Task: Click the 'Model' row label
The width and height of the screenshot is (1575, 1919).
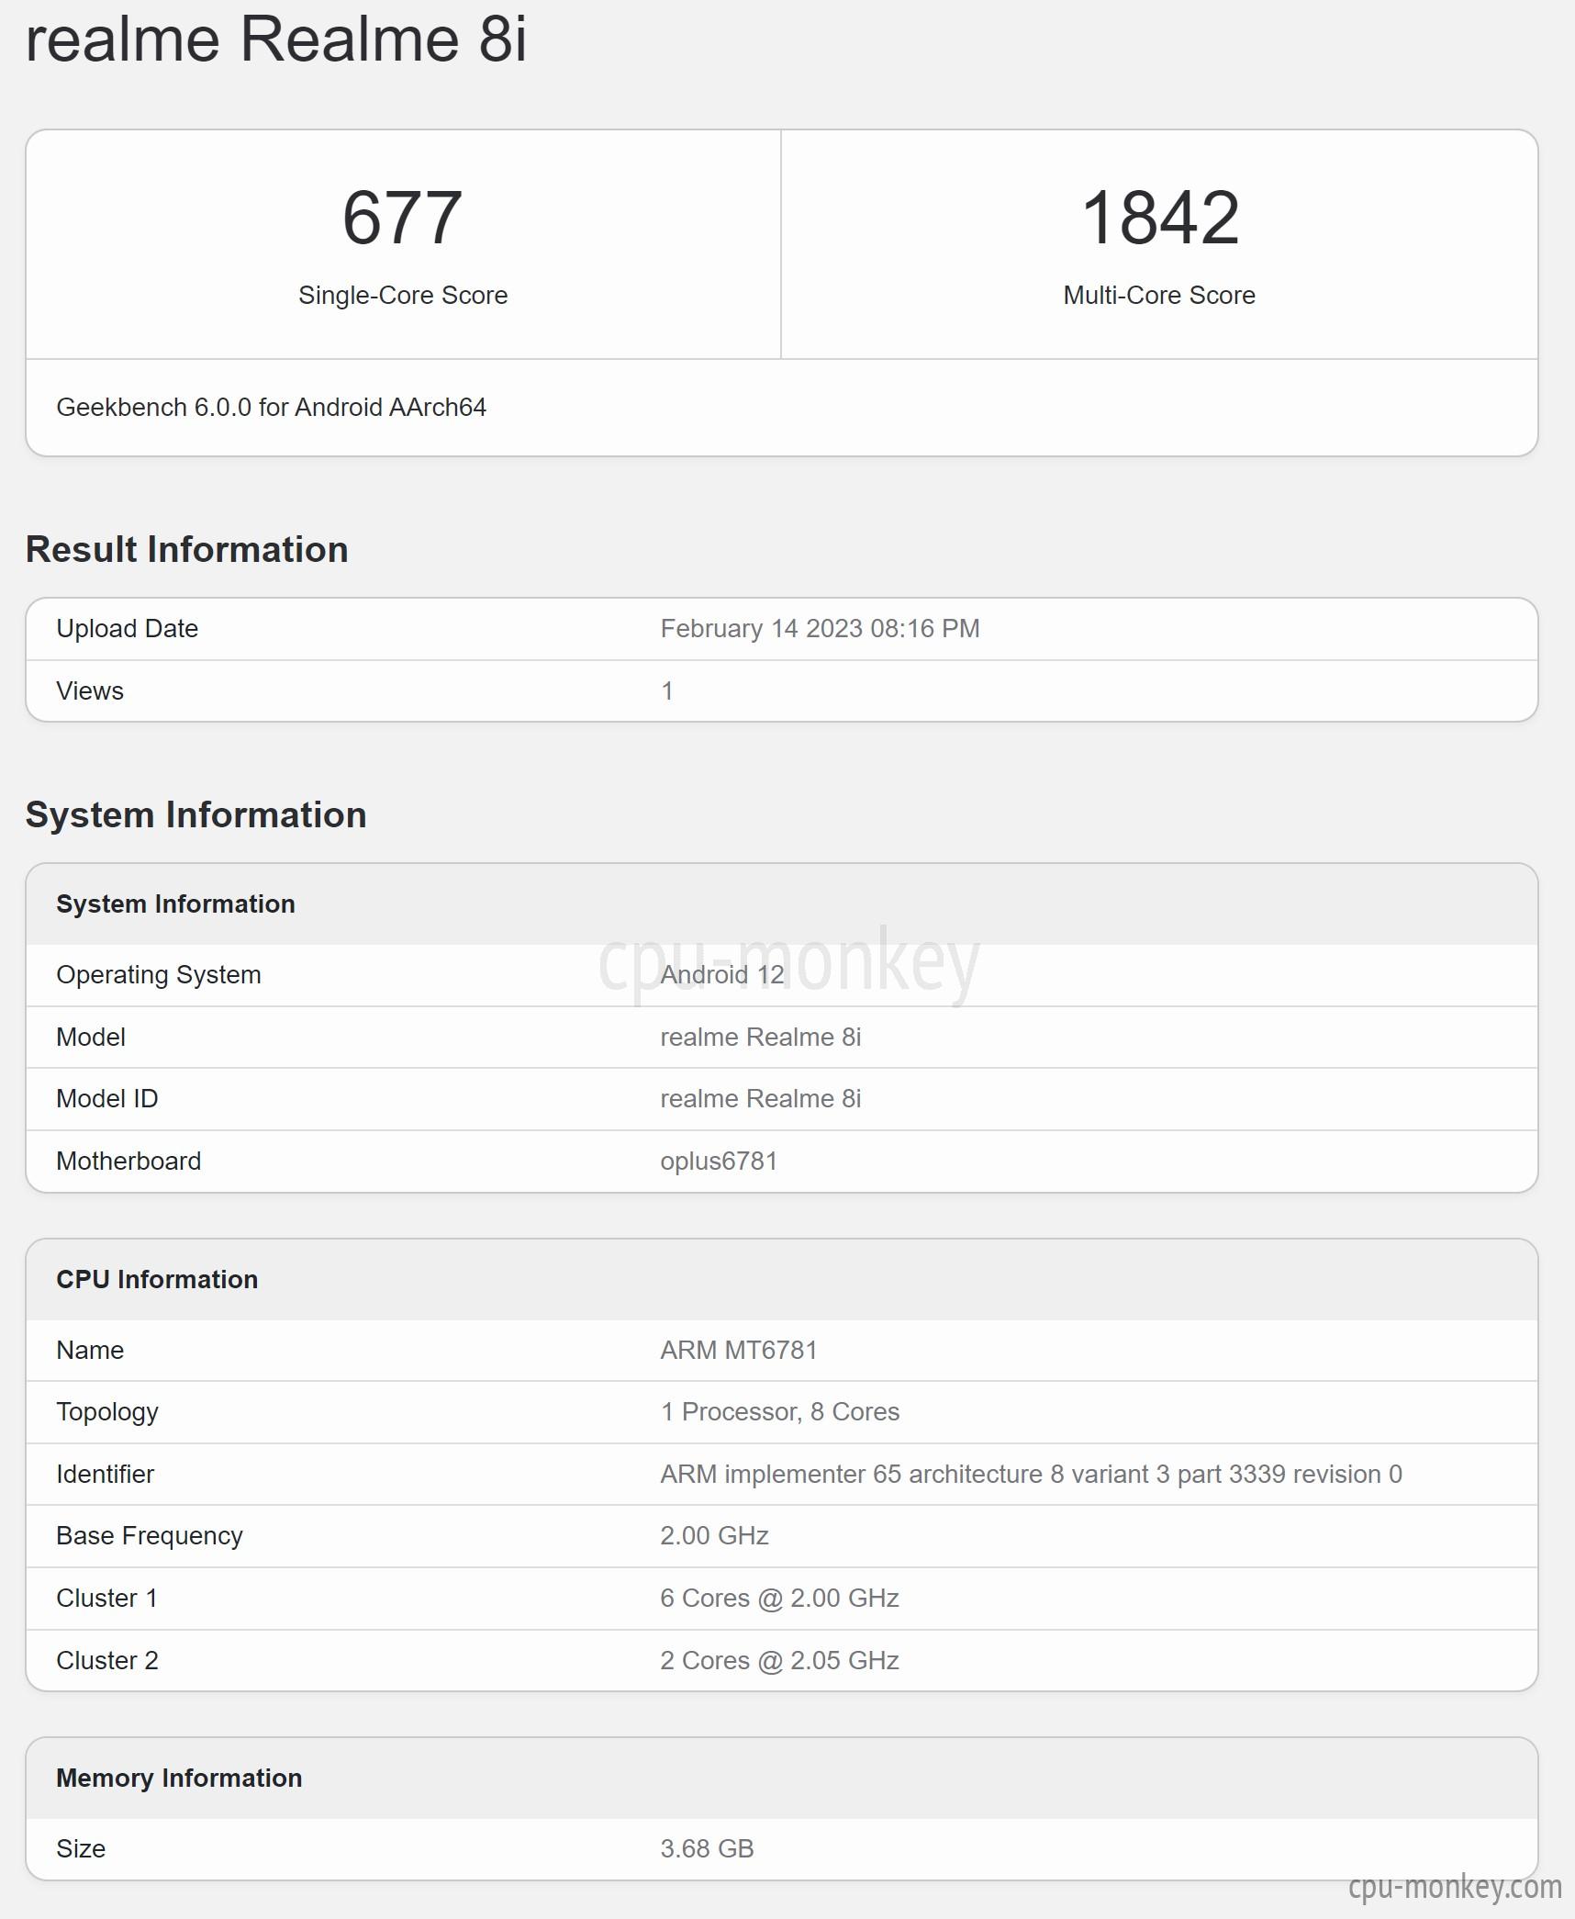Action: [x=91, y=1037]
